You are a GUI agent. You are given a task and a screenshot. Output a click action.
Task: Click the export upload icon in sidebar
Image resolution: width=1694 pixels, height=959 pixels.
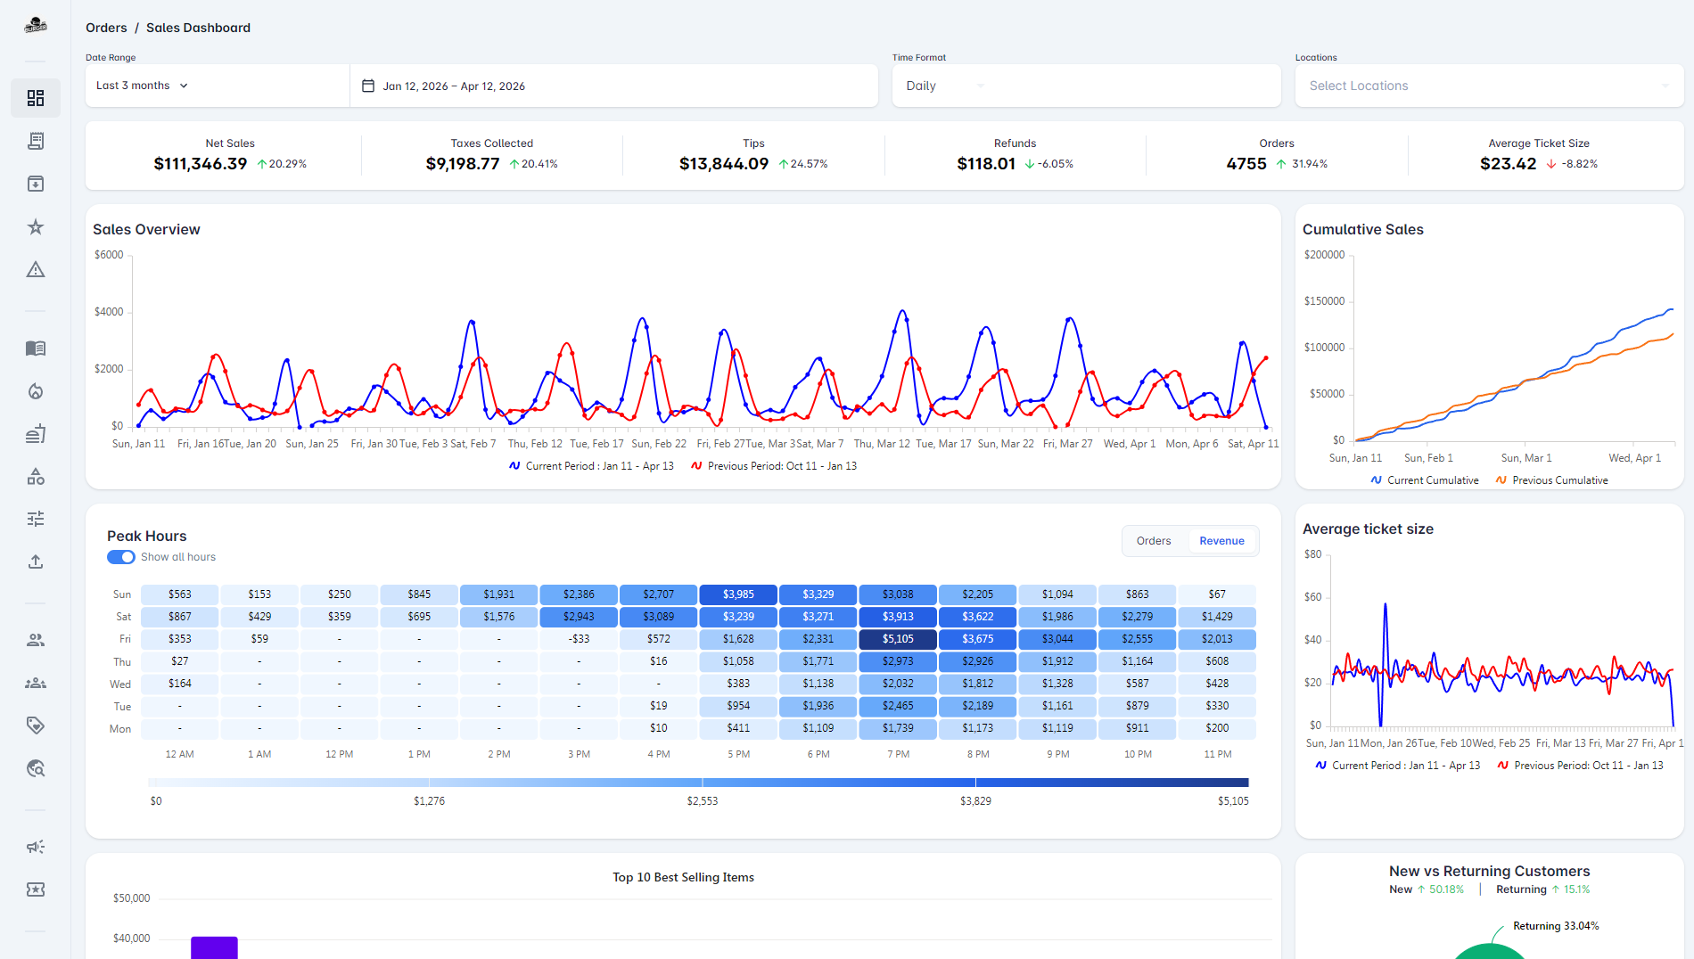tap(36, 561)
